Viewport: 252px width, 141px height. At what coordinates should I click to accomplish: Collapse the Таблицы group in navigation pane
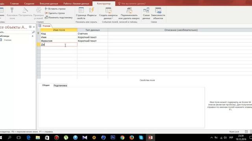(x=32, y=36)
